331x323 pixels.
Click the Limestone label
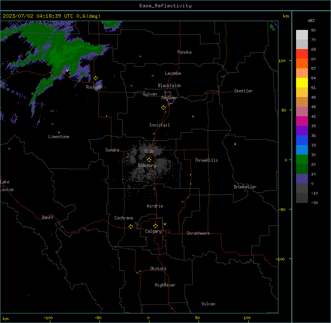(59, 137)
